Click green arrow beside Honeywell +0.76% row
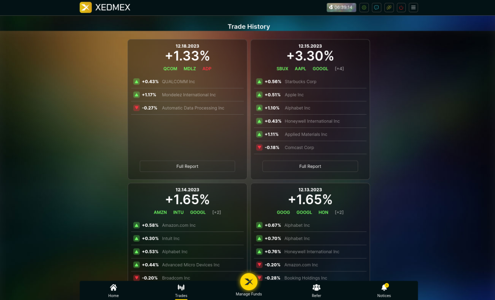495x300 pixels. (x=259, y=252)
